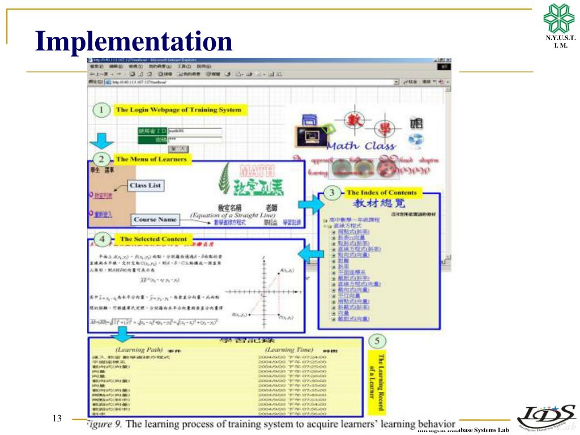Viewport: 580px width, 435px height.
Task: Open the 說明 (Help) menu
Action: point(203,66)
